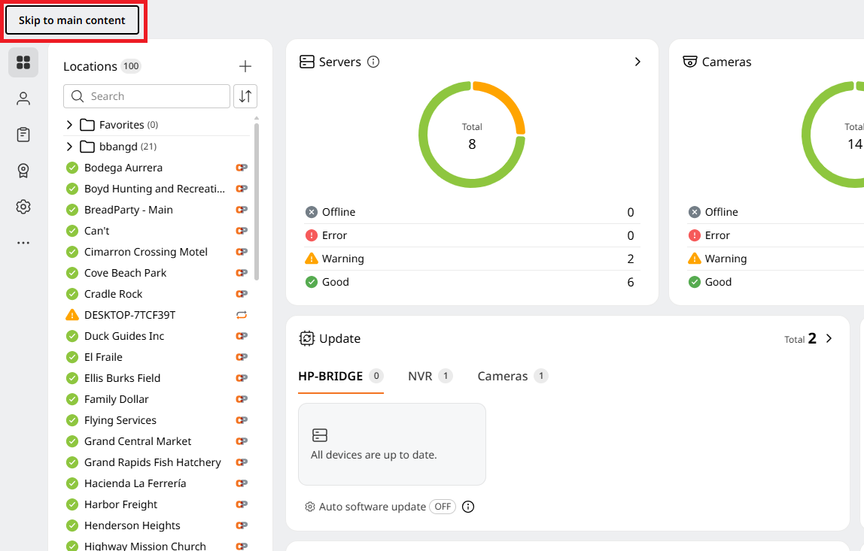
Task: Select the Can't location
Action: click(97, 232)
